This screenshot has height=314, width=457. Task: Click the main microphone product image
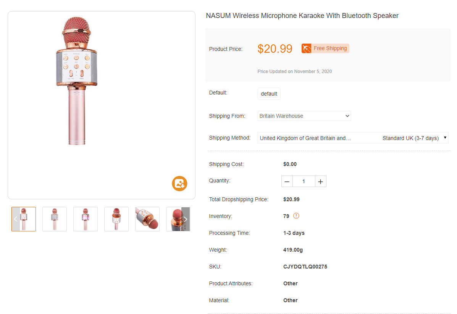pyautogui.click(x=76, y=81)
